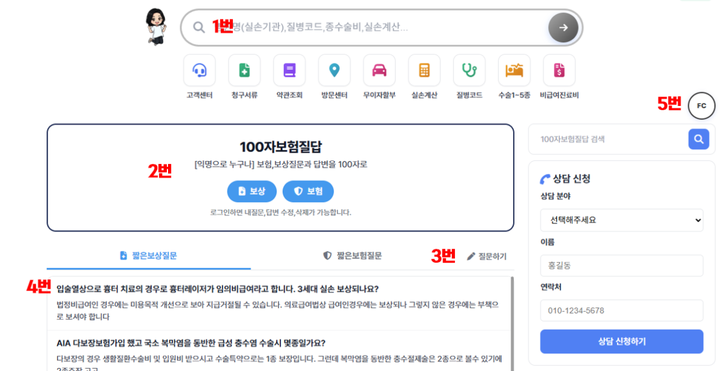Click the 질문하기 pencil link
This screenshot has height=371, width=728.
click(x=487, y=257)
